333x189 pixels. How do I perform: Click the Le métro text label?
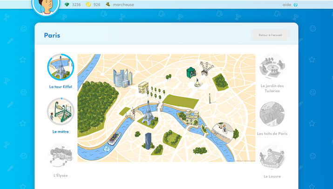click(61, 132)
